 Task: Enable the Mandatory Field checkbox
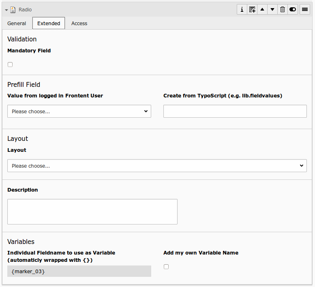coord(10,65)
